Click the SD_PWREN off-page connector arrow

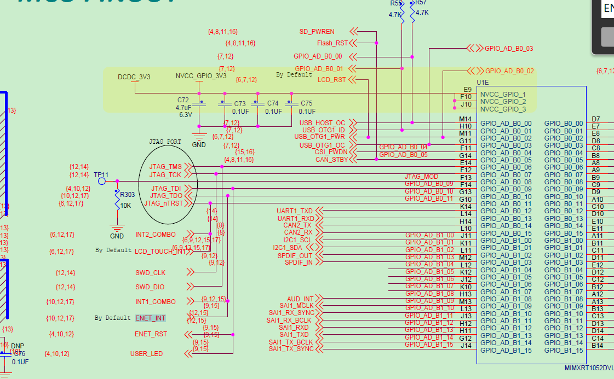coord(354,31)
